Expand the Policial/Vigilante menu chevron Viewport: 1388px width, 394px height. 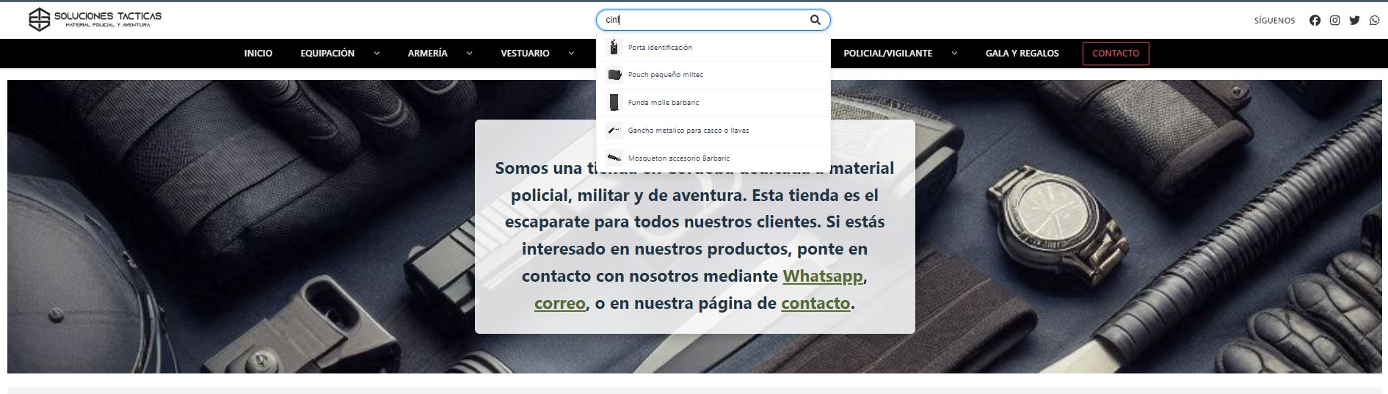click(954, 54)
